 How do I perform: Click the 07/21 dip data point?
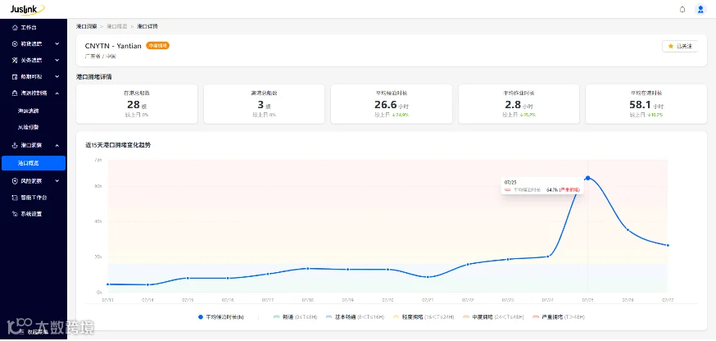tap(428, 277)
